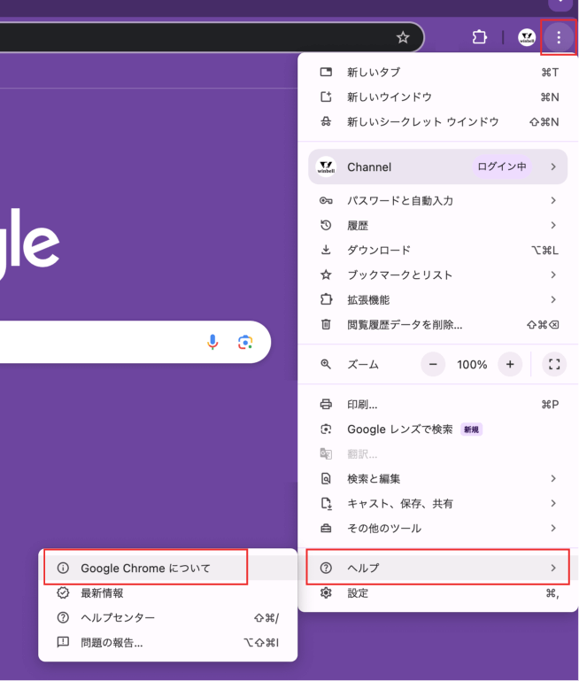Viewport: 579px width, 681px height.
Task: Select 新しいタブ menu item
Action: (x=438, y=72)
